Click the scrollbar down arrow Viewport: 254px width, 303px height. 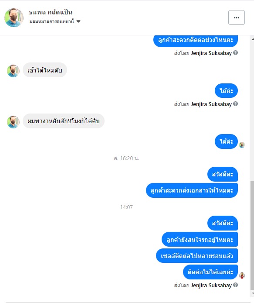(252, 293)
